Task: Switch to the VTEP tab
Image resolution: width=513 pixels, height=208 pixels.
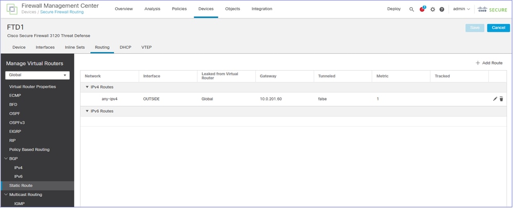Action: (146, 47)
